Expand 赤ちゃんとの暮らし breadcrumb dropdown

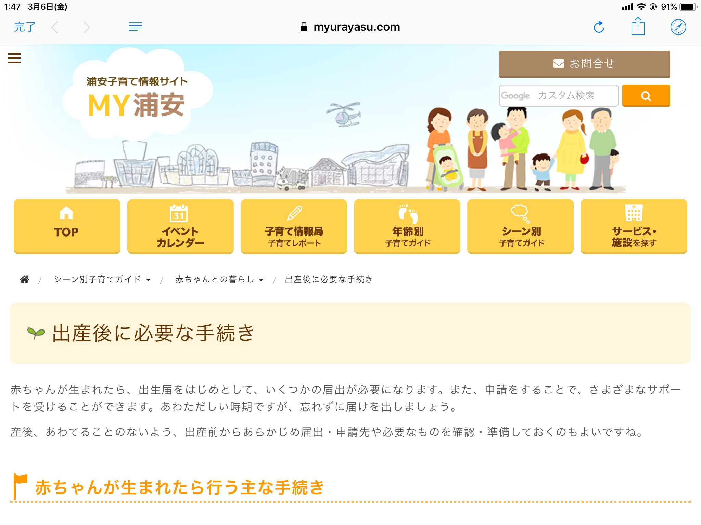pos(261,280)
